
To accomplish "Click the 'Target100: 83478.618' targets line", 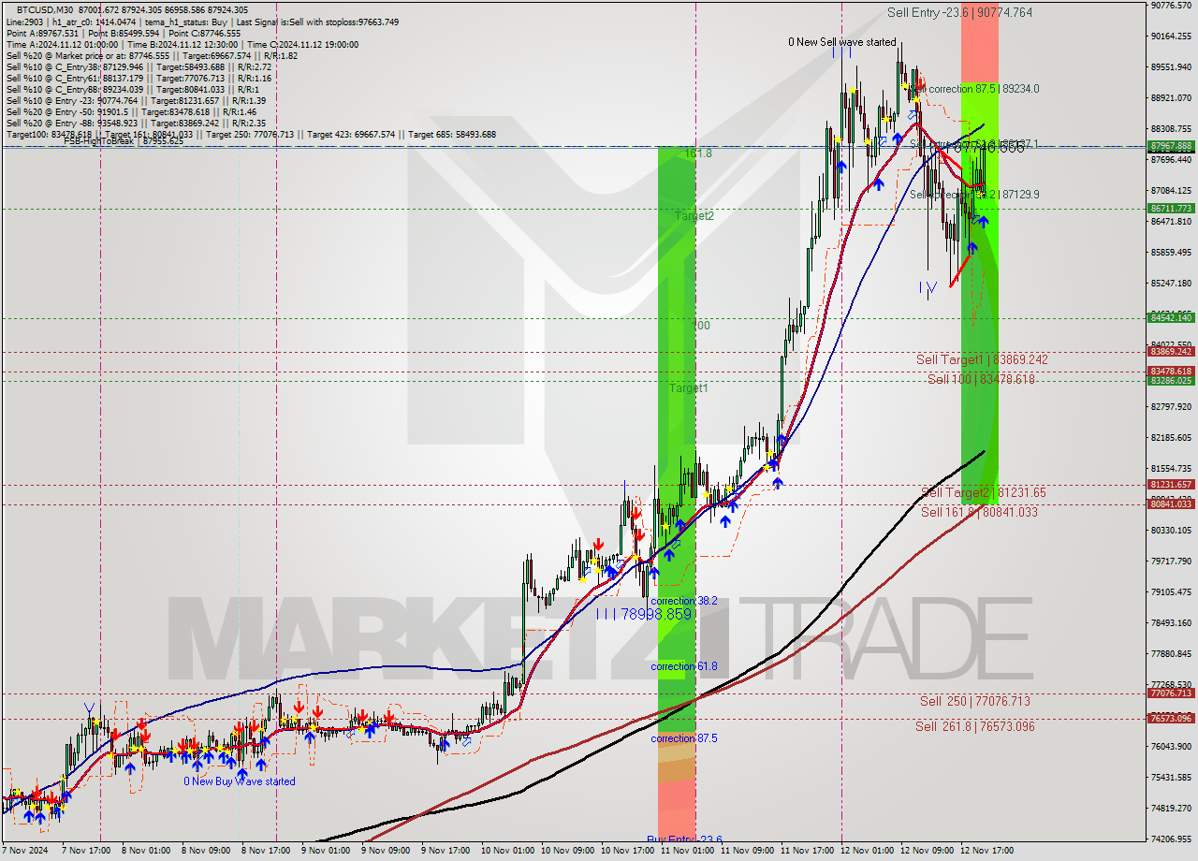I will (x=251, y=135).
